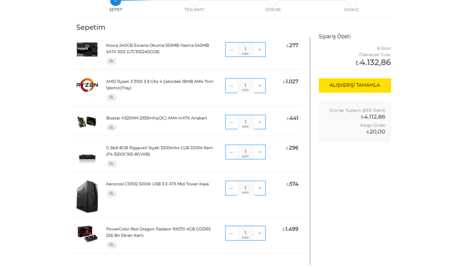
Task: Decrease quantity of Aerocool CS1102 case
Action: (232, 188)
